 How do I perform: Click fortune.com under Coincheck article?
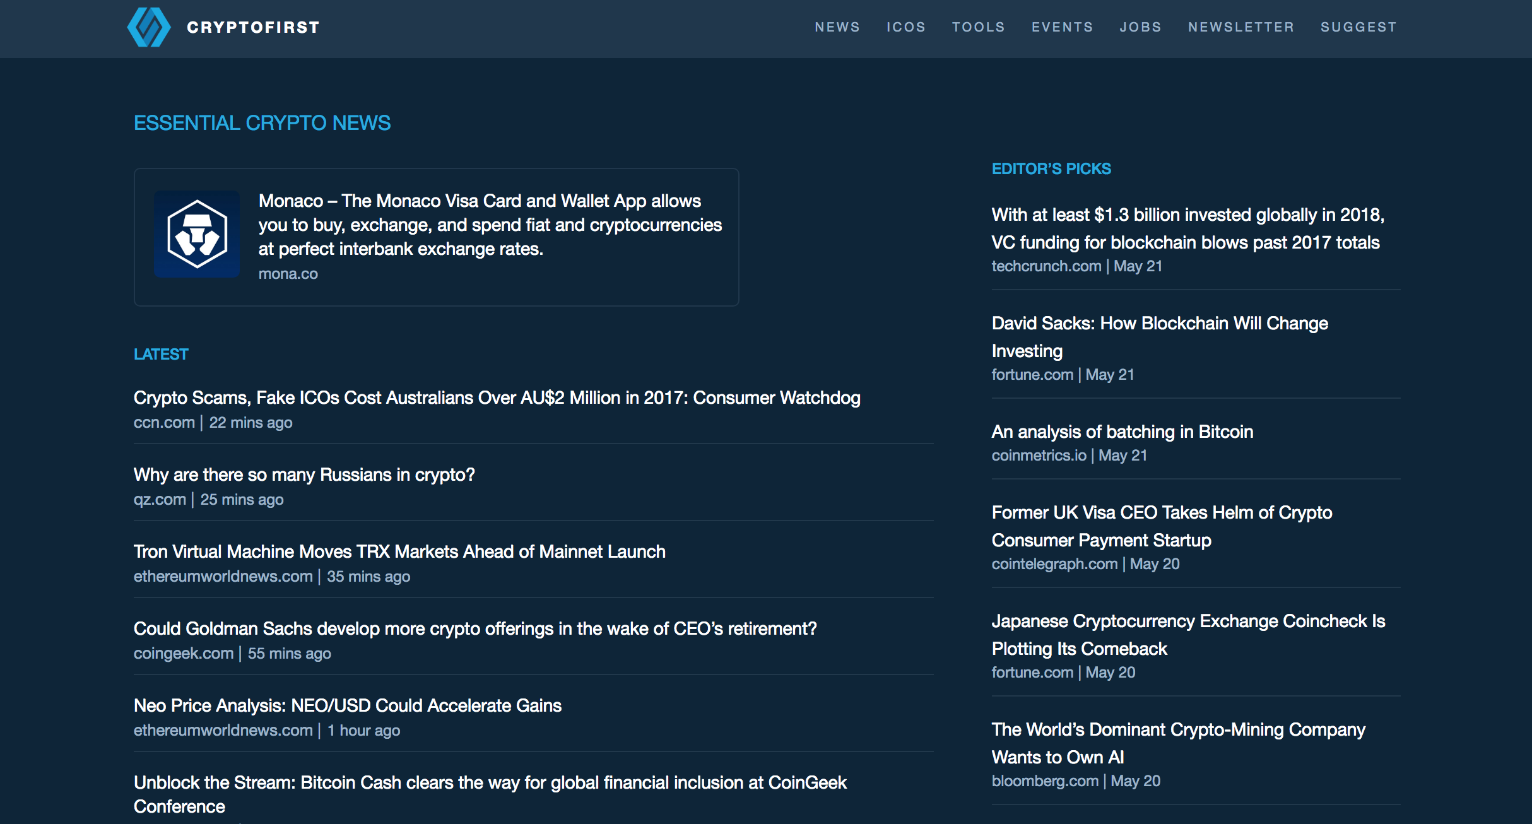click(1032, 673)
